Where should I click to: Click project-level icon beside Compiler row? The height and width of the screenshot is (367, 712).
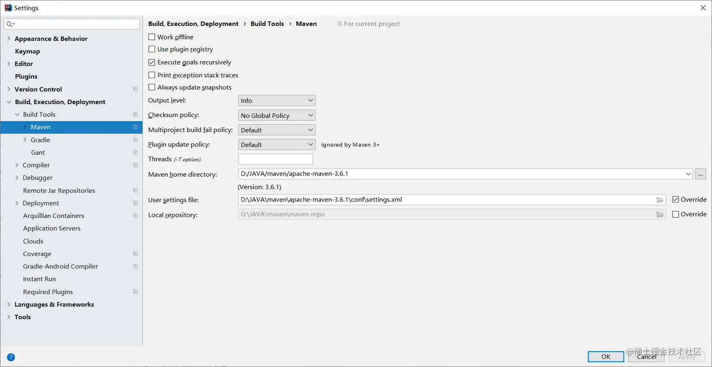click(135, 165)
